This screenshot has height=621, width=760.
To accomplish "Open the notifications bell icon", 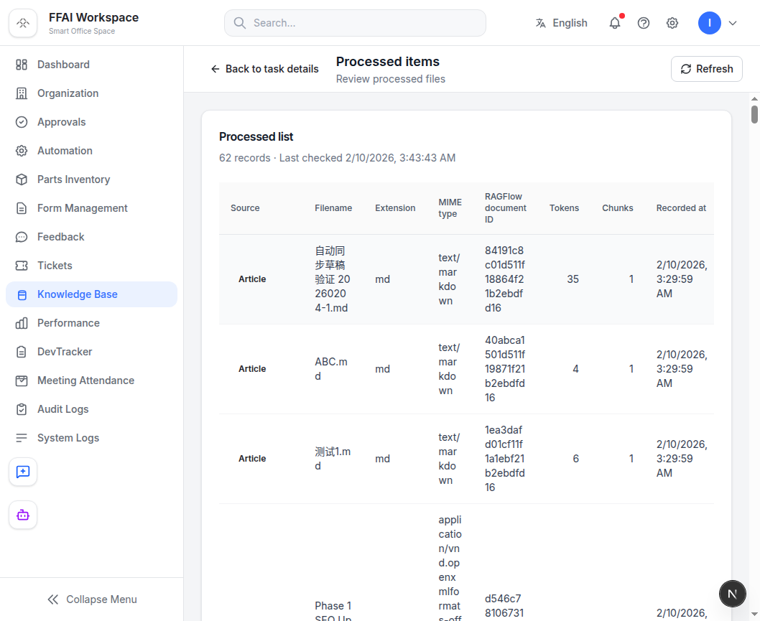I will click(x=615, y=23).
